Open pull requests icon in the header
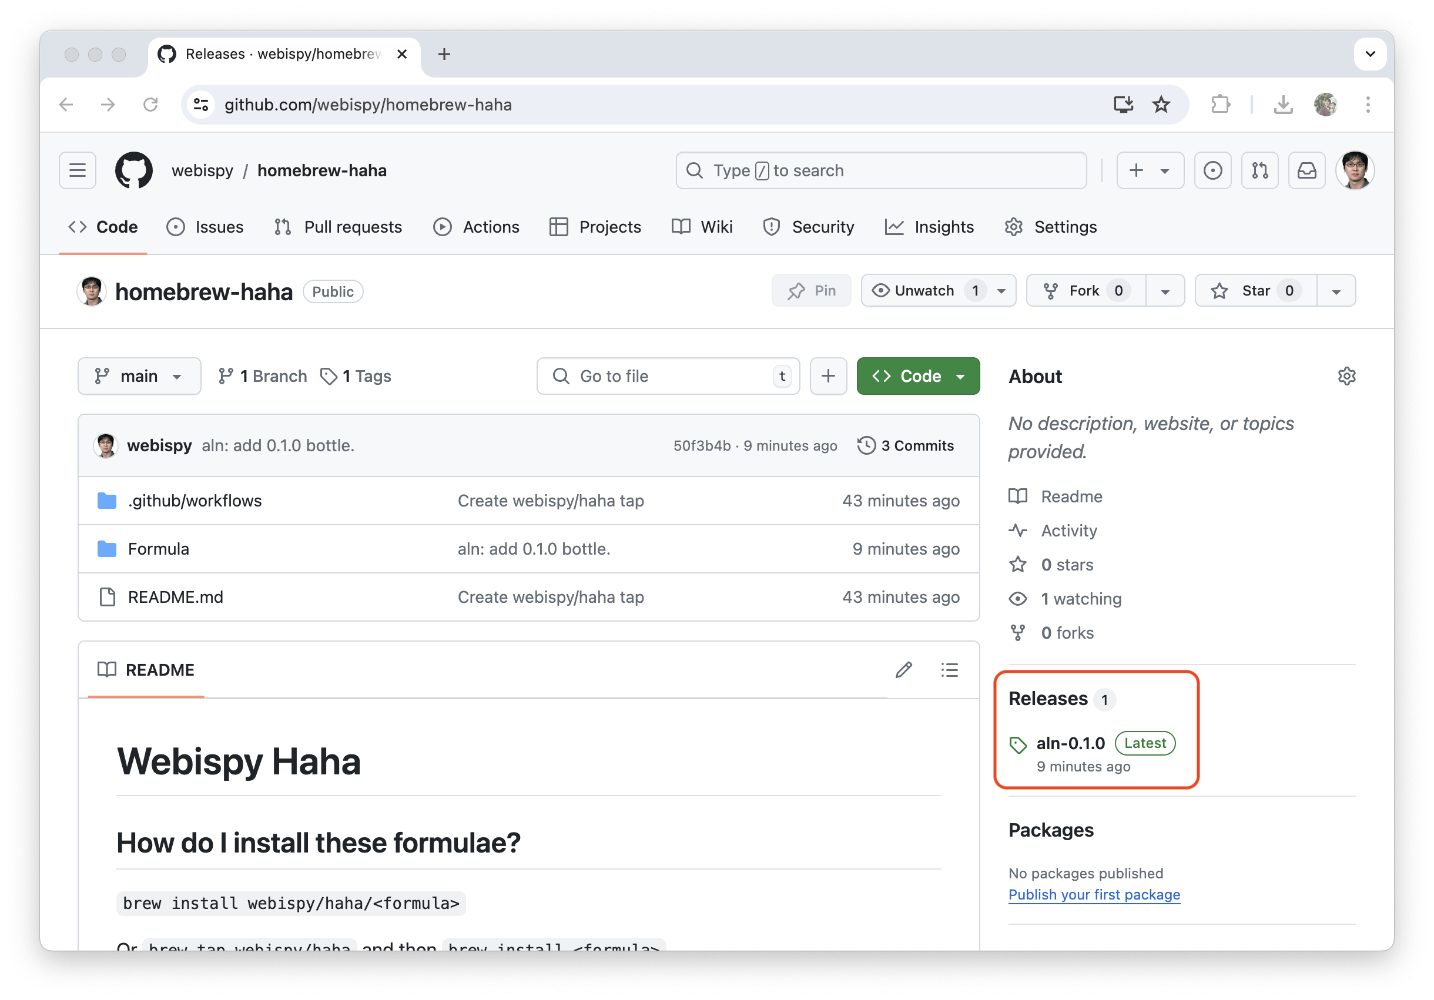 1260,170
